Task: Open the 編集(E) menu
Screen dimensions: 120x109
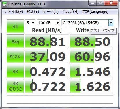Action: point(33,12)
